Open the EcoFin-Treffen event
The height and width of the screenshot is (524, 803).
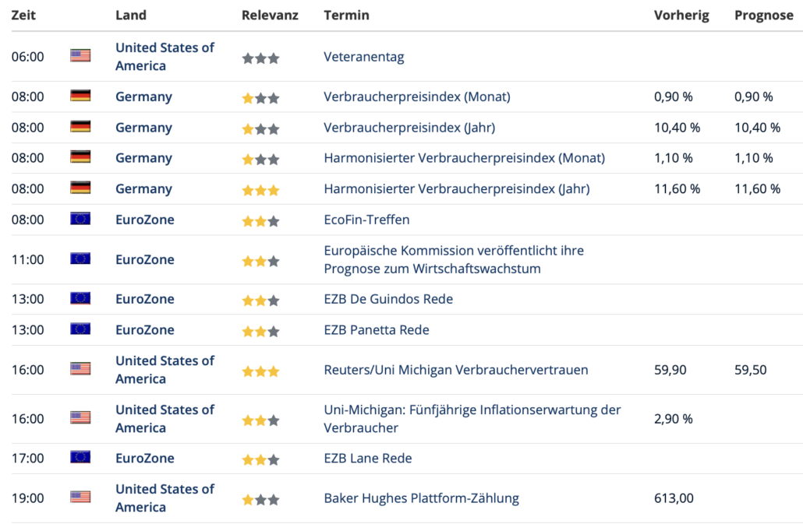point(366,220)
